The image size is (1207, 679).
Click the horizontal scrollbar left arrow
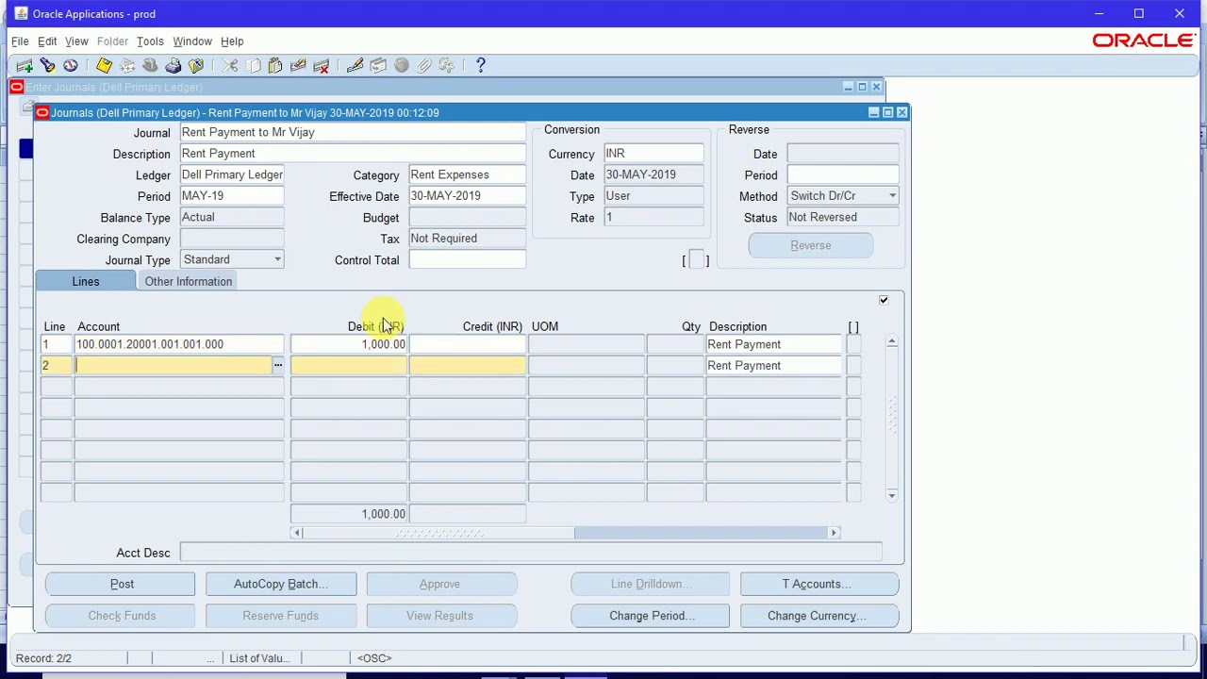(297, 534)
